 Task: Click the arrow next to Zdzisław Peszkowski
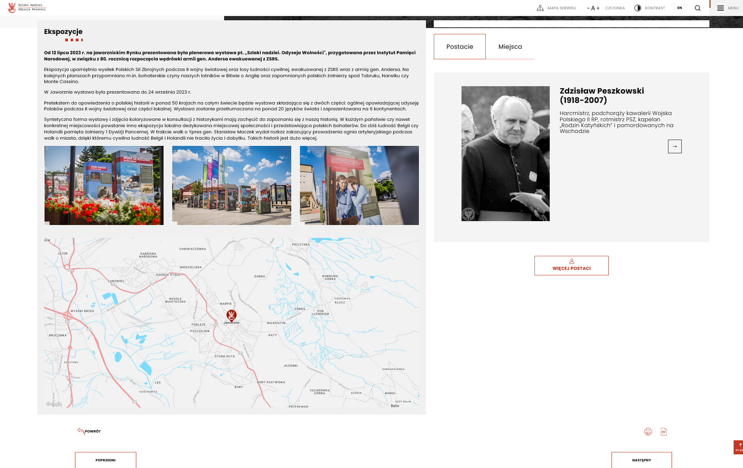[x=674, y=147]
